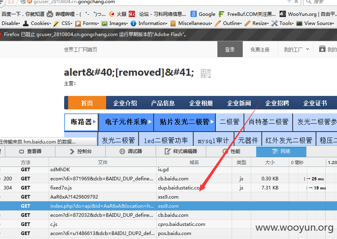Image resolution: width=337 pixels, height=239 pixels.
Task: Click the 世界工厂网首页 link
Action: pos(81,50)
